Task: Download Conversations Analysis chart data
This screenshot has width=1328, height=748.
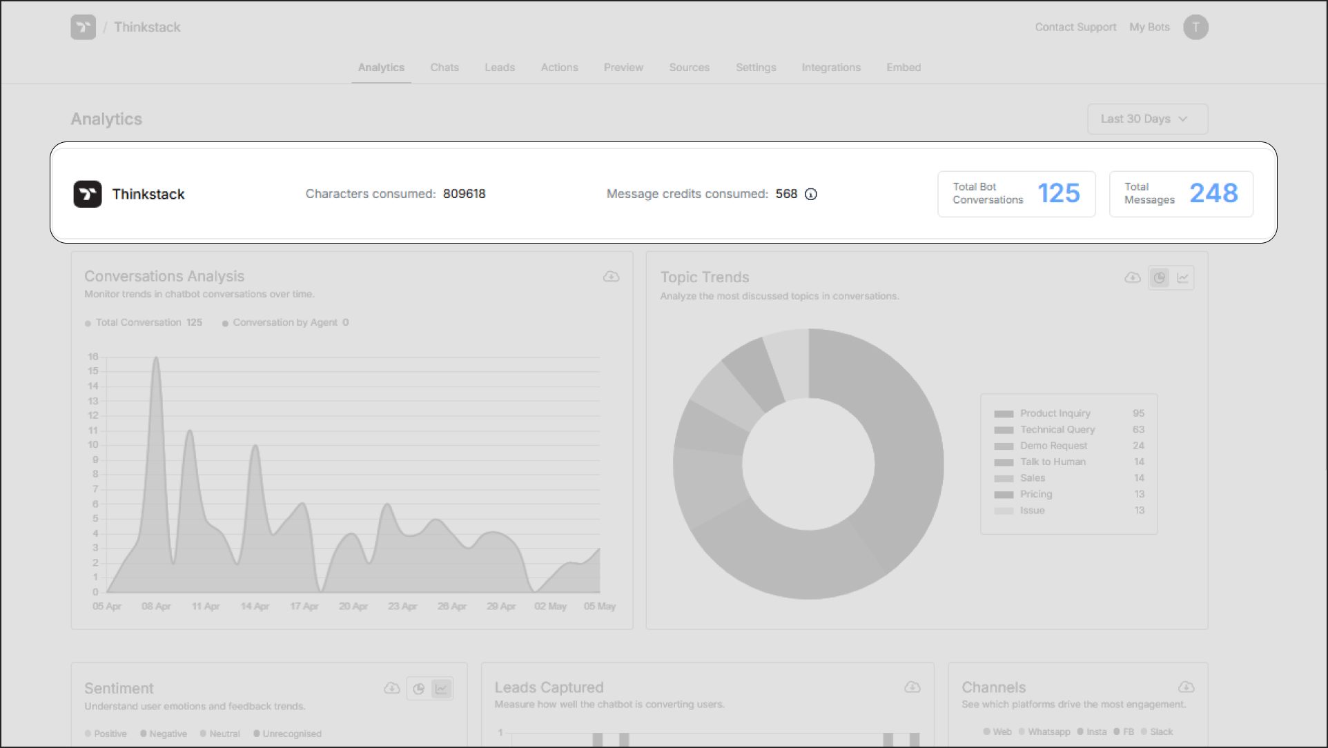Action: pyautogui.click(x=611, y=277)
